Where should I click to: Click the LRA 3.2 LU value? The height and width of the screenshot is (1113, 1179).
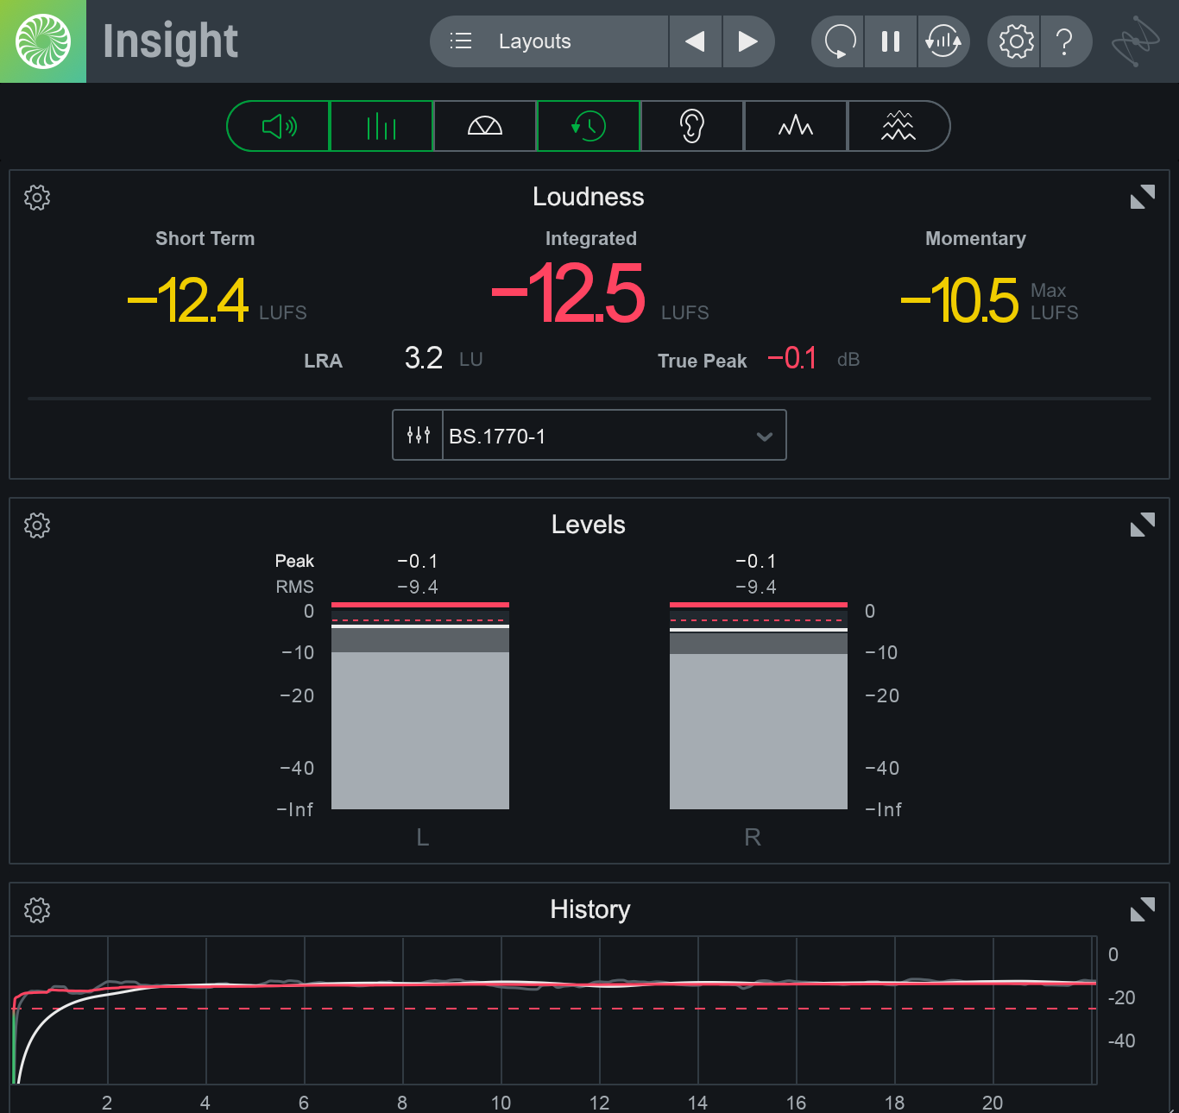pos(424,358)
